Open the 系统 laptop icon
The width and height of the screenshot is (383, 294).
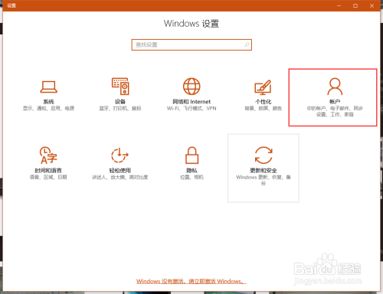pos(48,87)
